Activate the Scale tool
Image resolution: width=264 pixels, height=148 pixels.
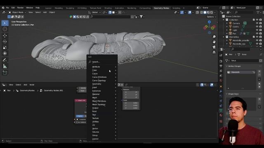pos(5,48)
